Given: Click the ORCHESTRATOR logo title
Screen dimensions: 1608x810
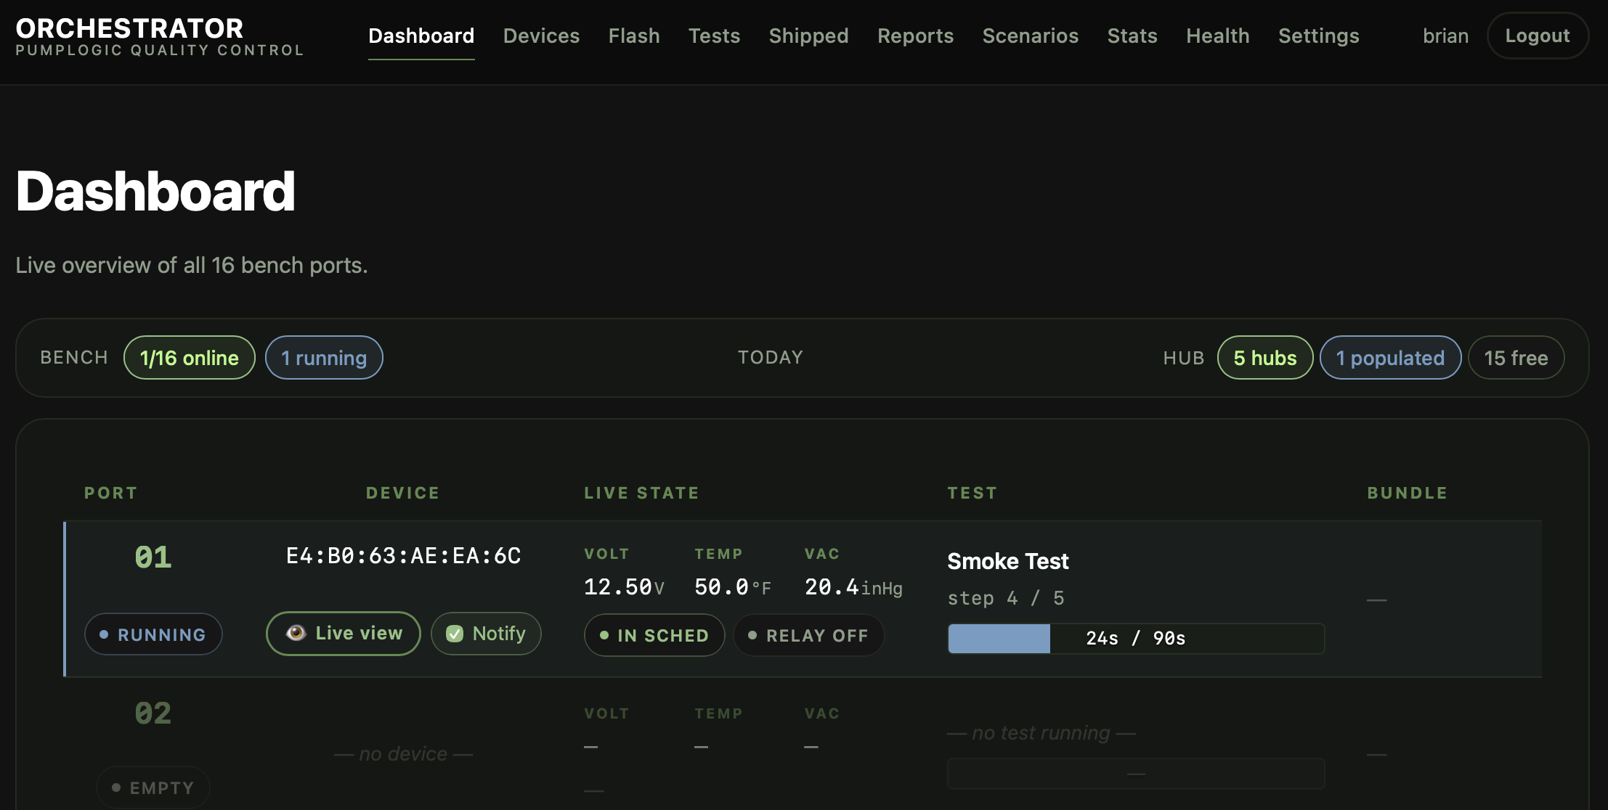Looking at the screenshot, I should pos(129,28).
